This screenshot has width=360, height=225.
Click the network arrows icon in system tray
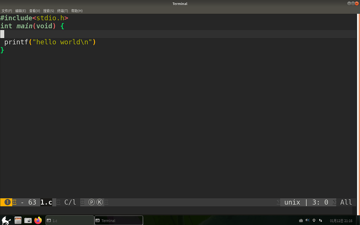[x=320, y=220]
